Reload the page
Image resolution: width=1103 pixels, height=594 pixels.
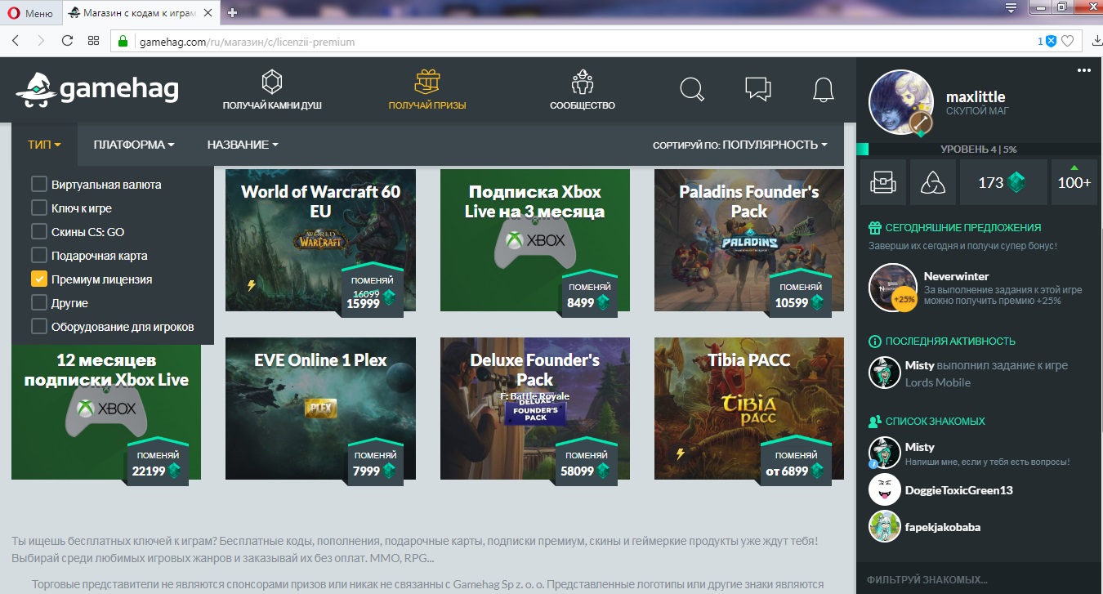point(67,41)
